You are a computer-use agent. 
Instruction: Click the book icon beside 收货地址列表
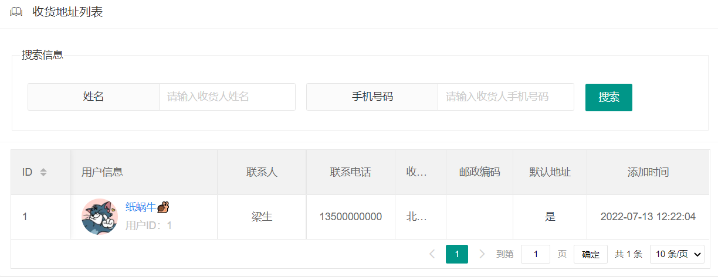pyautogui.click(x=16, y=12)
